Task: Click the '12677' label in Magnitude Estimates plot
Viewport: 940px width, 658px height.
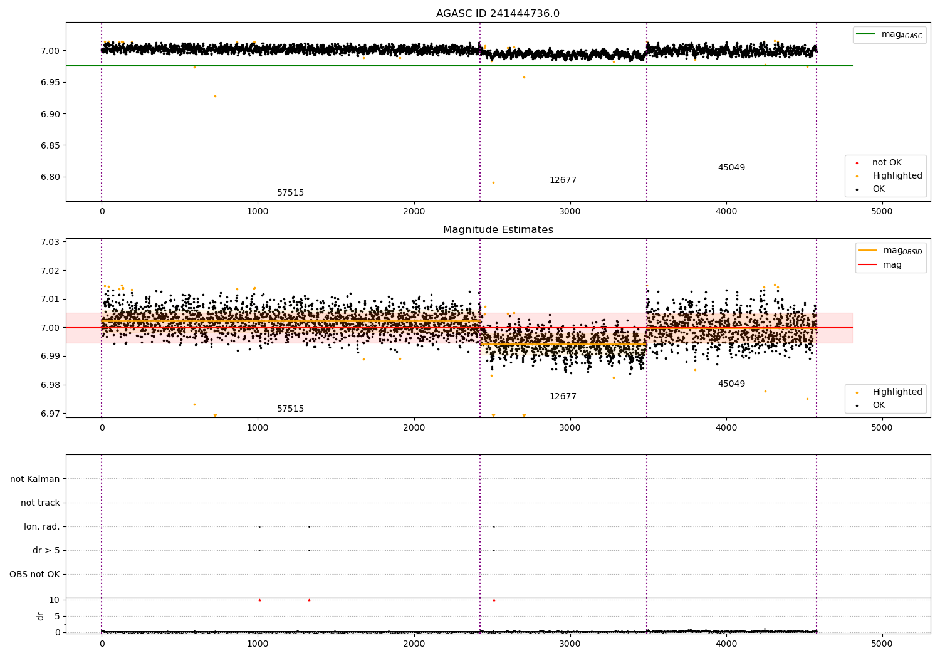Action: tap(563, 397)
